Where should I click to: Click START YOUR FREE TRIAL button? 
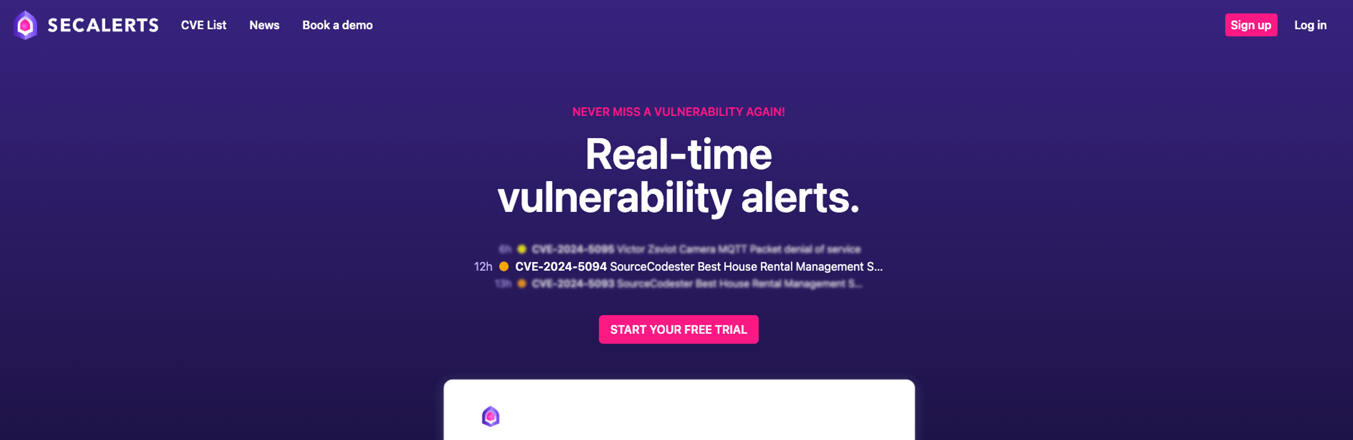coord(677,329)
